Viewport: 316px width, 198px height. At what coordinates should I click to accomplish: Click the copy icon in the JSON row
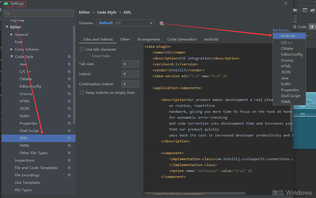coord(69,109)
